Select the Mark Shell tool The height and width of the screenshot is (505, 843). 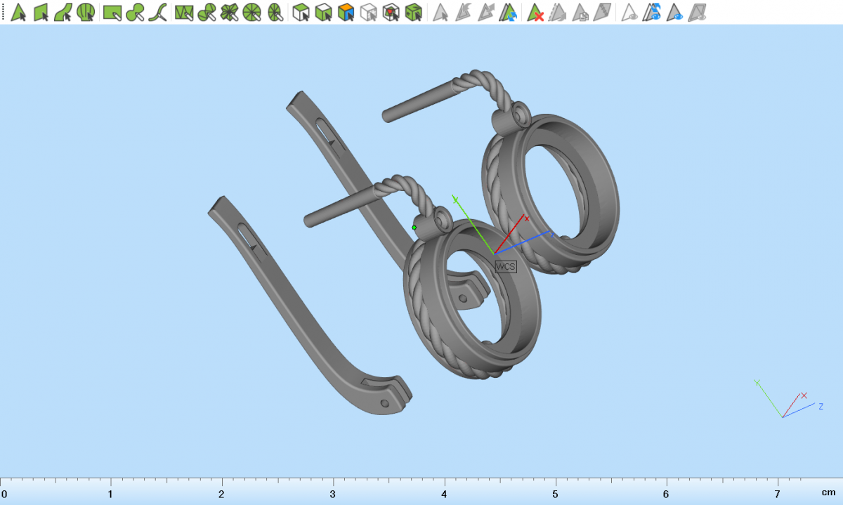(86, 12)
